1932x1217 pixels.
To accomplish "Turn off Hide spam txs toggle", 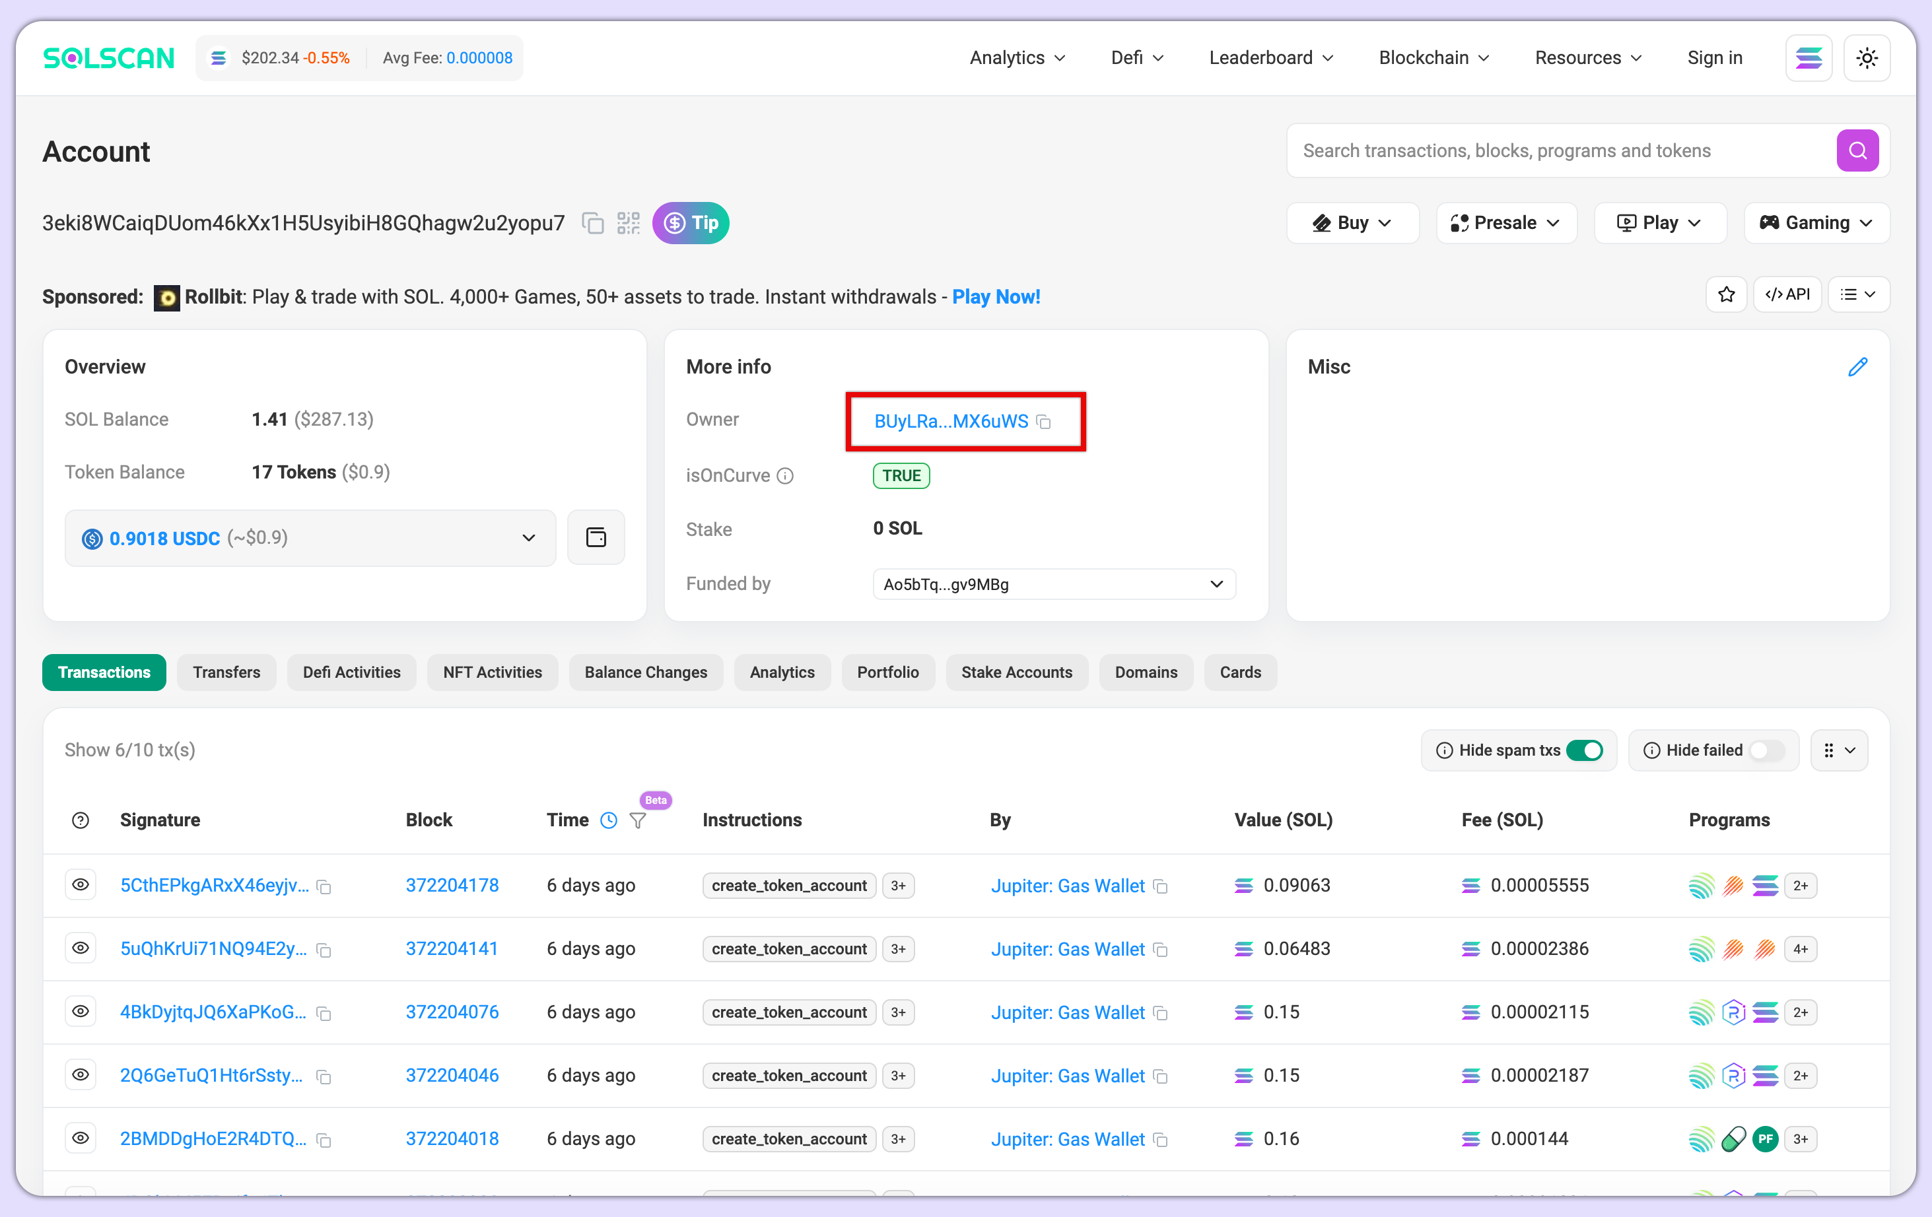I will click(1584, 750).
